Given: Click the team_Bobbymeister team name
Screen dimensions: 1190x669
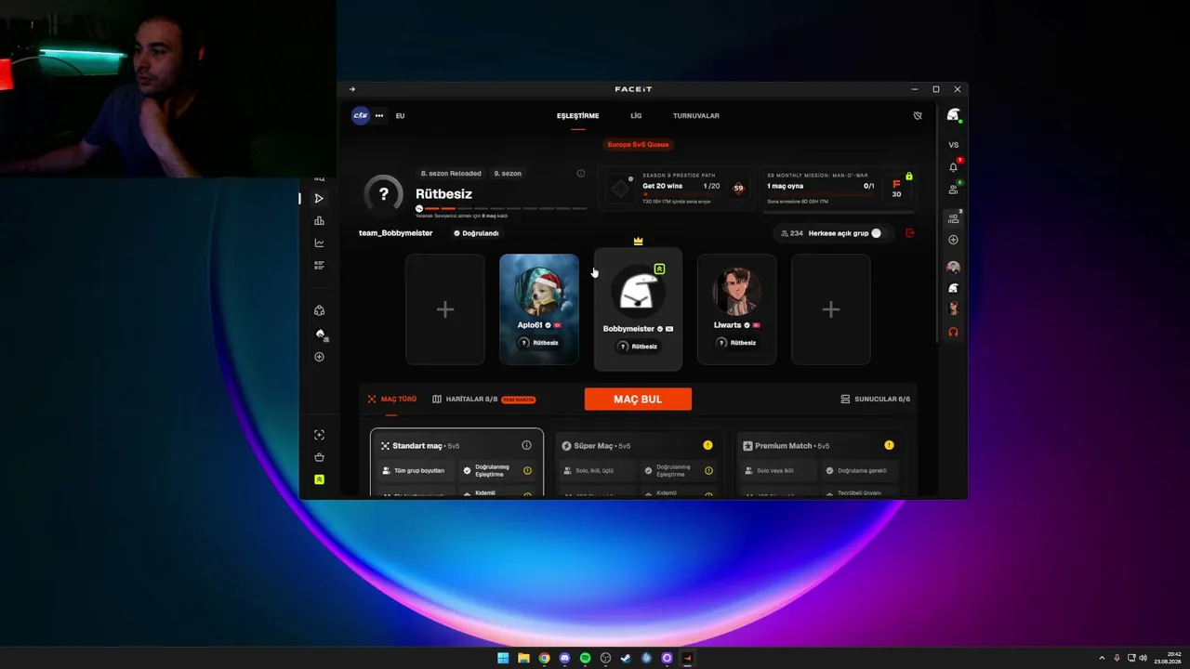Looking at the screenshot, I should pos(396,233).
